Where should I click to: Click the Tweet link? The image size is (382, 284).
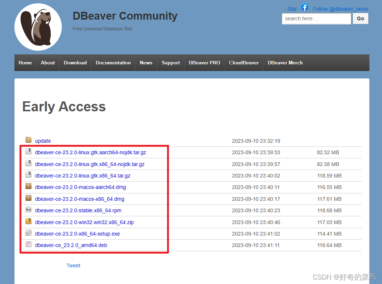pos(73,266)
